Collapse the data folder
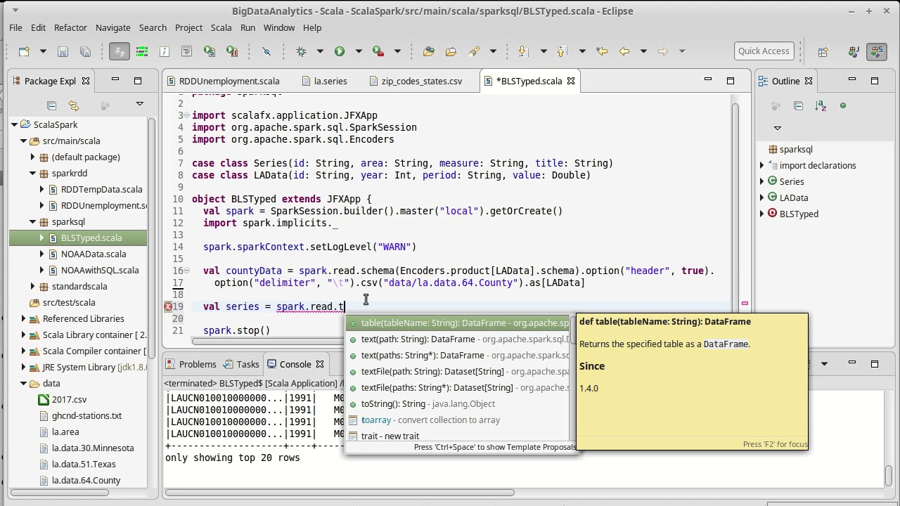The width and height of the screenshot is (900, 506). [x=23, y=384]
